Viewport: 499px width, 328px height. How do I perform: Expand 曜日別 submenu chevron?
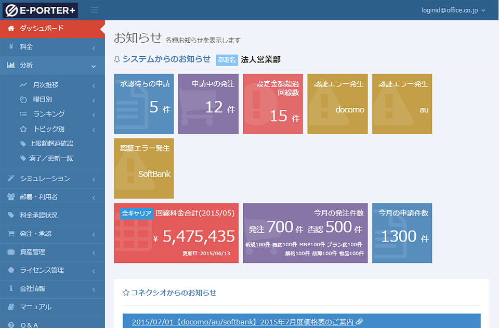[x=94, y=100]
